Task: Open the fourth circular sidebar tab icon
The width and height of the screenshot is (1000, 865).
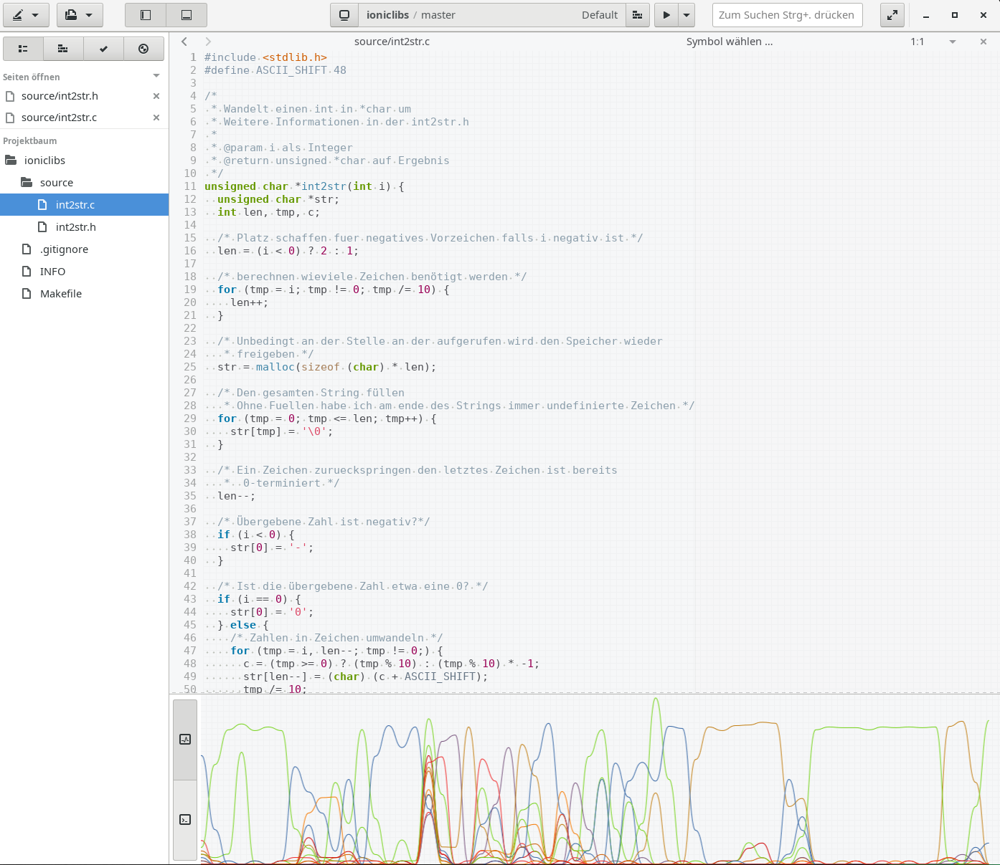Action: [143, 49]
